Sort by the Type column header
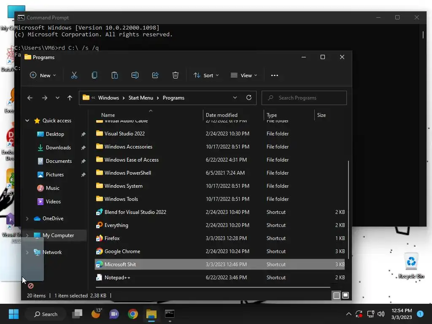This screenshot has height=324, width=432. 289,115
